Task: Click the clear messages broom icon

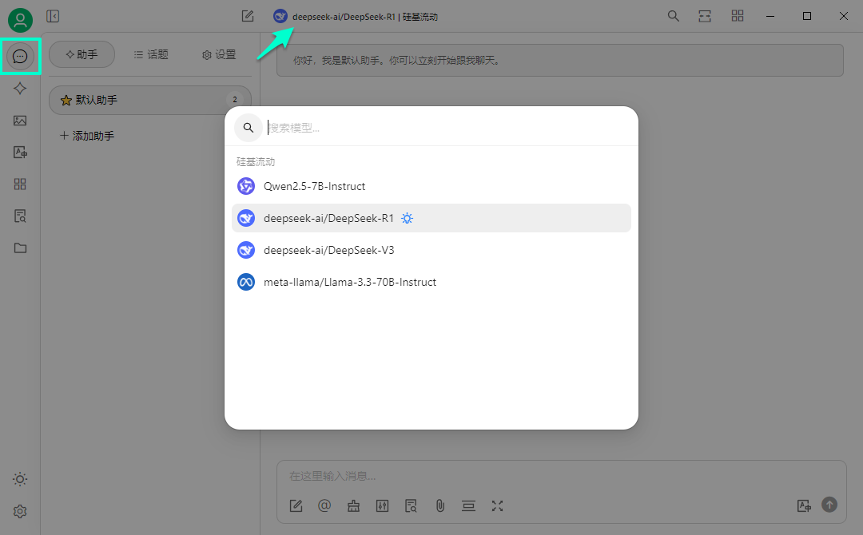Action: pos(353,505)
